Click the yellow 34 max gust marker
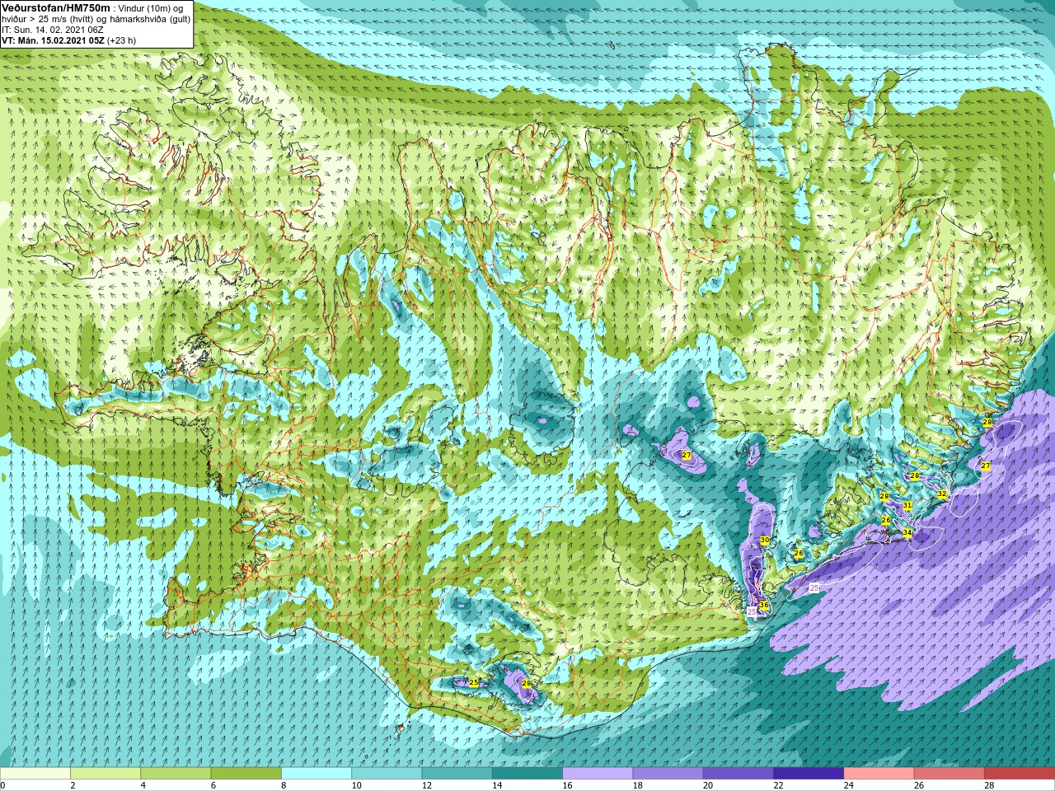Viewport: 1055px width, 791px height. click(907, 533)
